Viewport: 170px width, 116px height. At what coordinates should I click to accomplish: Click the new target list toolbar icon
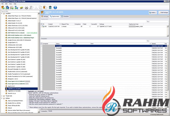16,7
